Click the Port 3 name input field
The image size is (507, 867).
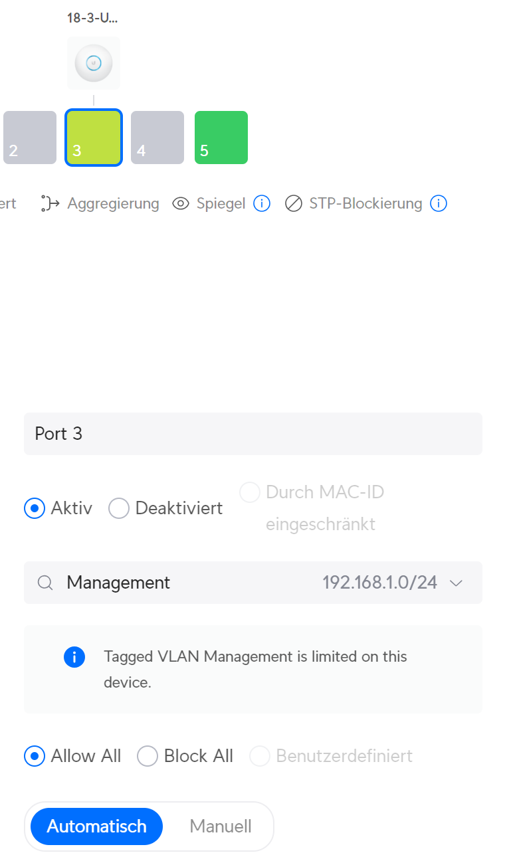253,434
